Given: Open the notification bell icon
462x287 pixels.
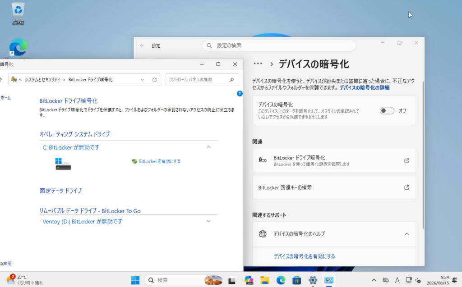Looking at the screenshot, I should (x=455, y=280).
